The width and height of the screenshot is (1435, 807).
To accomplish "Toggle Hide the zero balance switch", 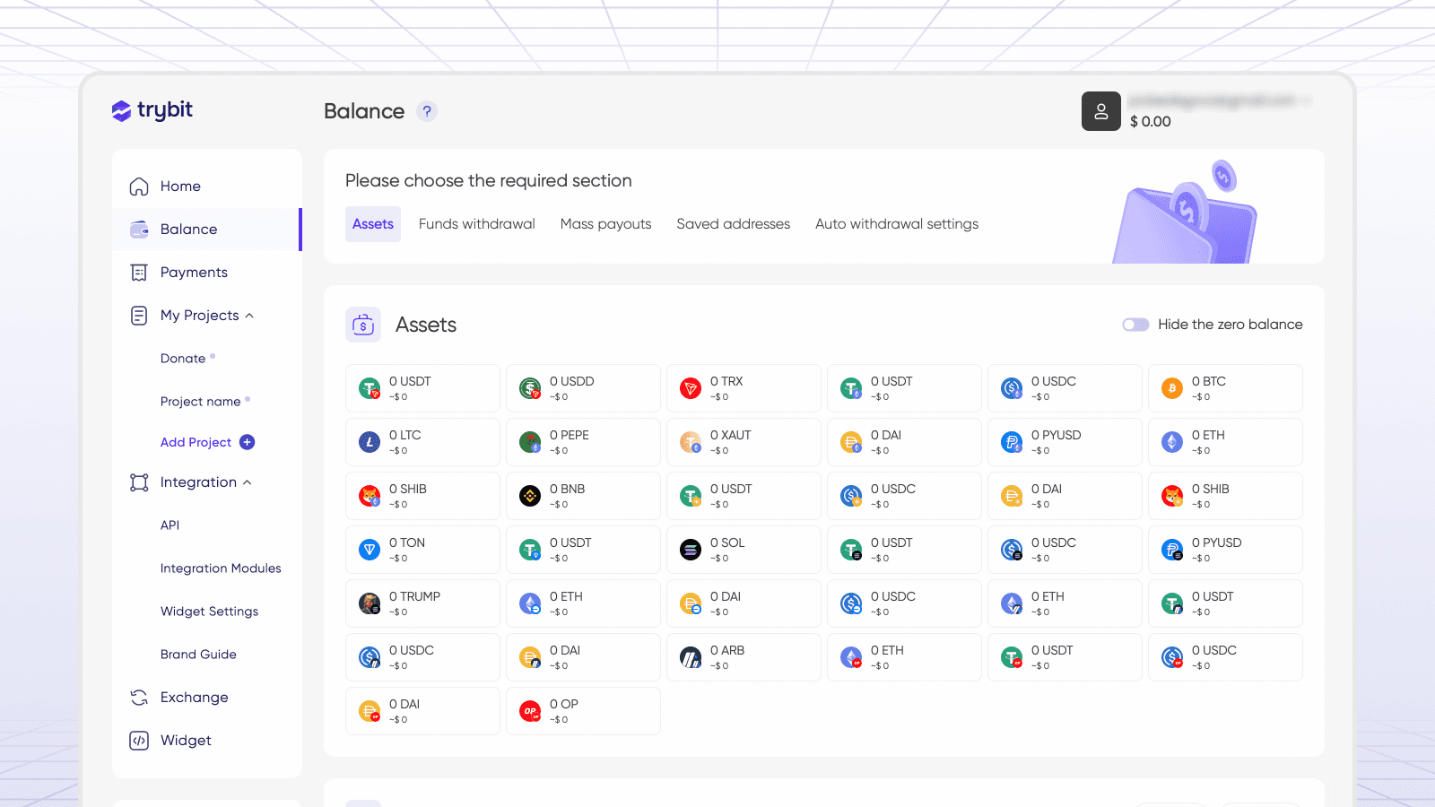I will 1135,325.
